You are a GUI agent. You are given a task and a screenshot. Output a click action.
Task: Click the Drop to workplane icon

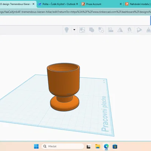(x=149, y=30)
